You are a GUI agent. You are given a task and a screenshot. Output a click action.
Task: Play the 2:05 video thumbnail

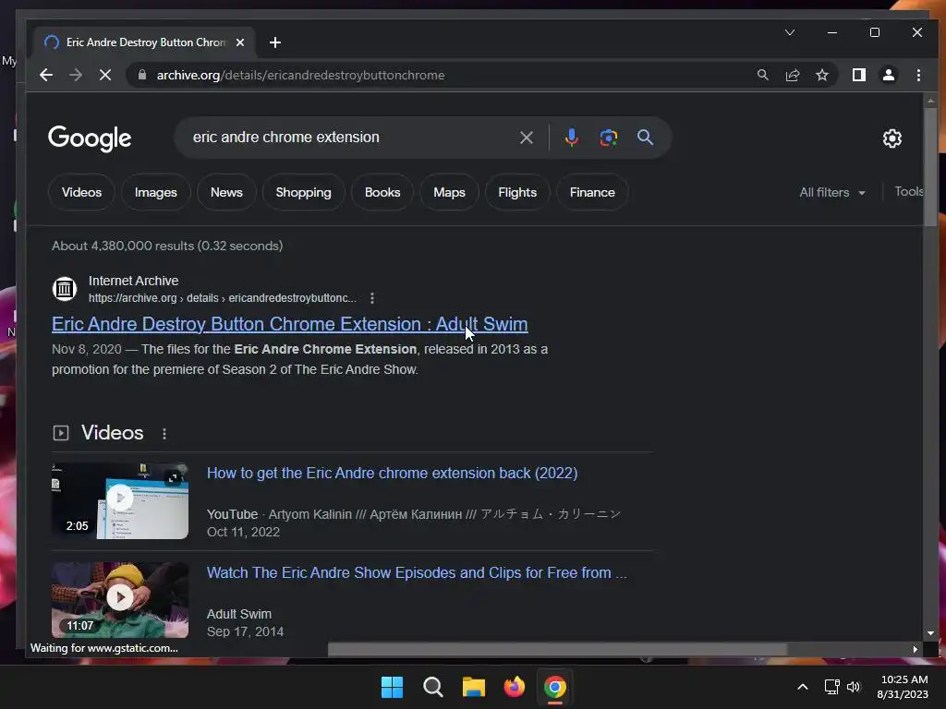(x=120, y=501)
